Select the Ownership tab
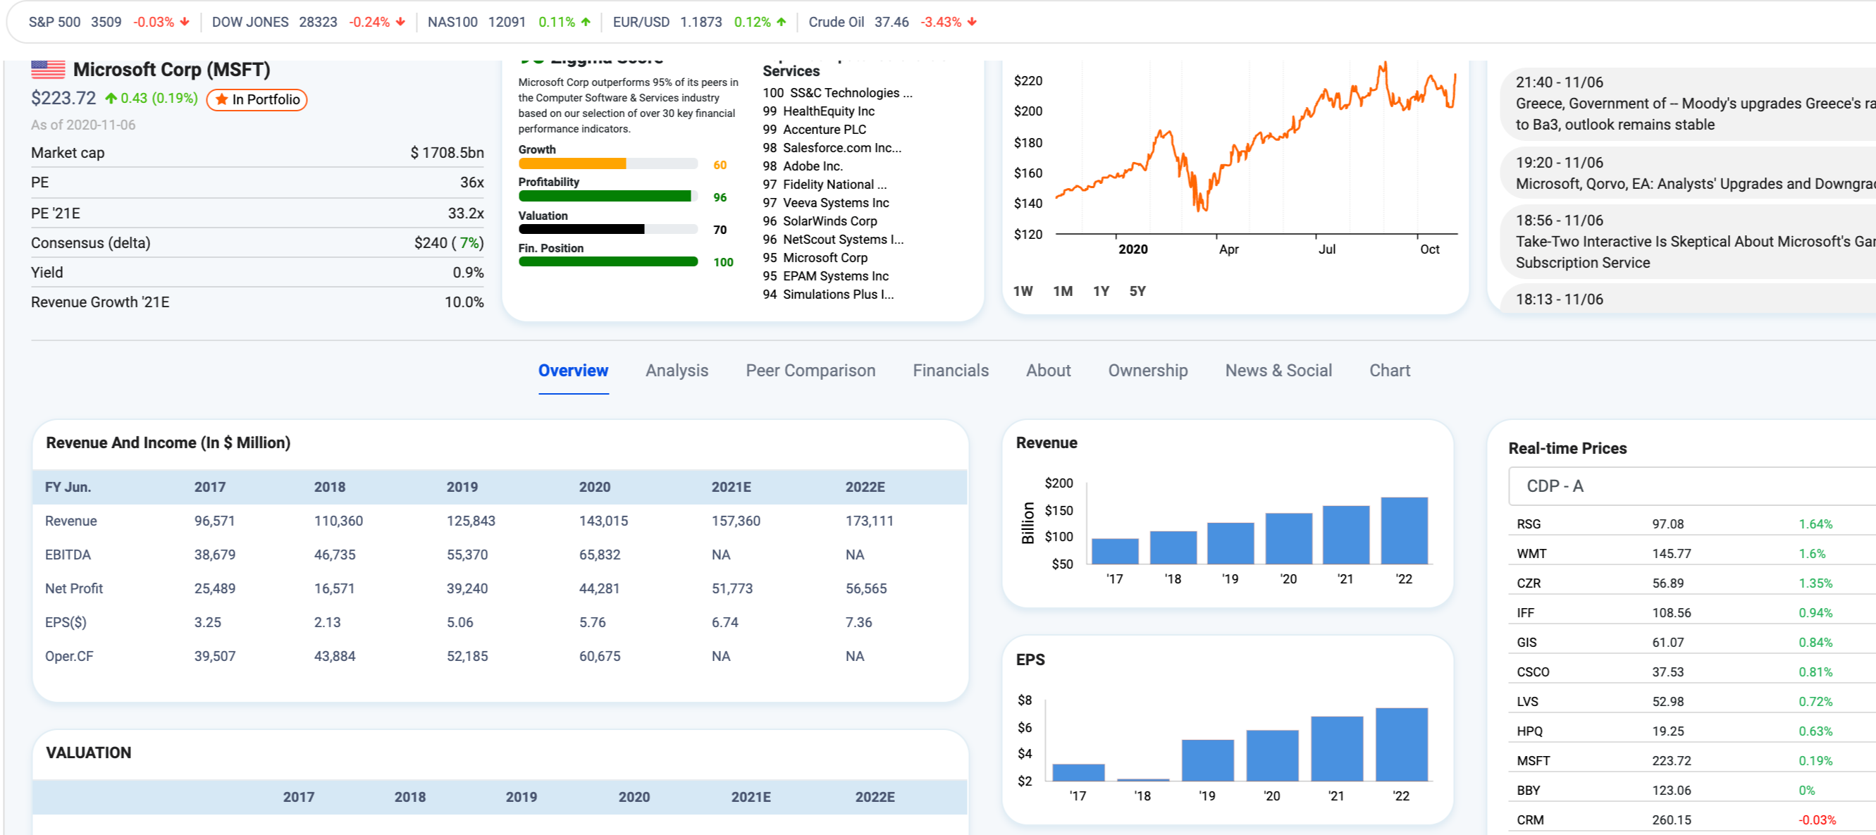The width and height of the screenshot is (1876, 835). pyautogui.click(x=1148, y=371)
